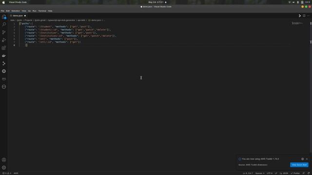This screenshot has height=175, width=312.
Task: Open the Run menu
Action: pos(35,11)
